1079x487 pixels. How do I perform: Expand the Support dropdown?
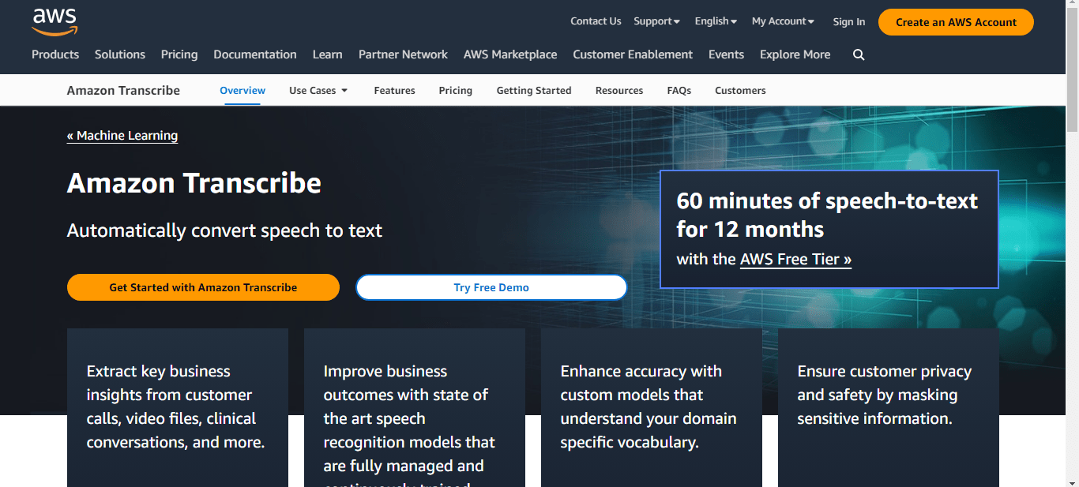pyautogui.click(x=656, y=21)
